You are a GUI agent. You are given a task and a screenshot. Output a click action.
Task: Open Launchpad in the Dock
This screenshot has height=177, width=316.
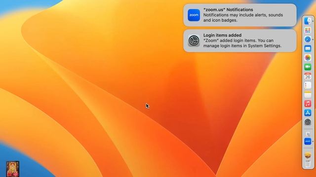pyautogui.click(x=308, y=30)
